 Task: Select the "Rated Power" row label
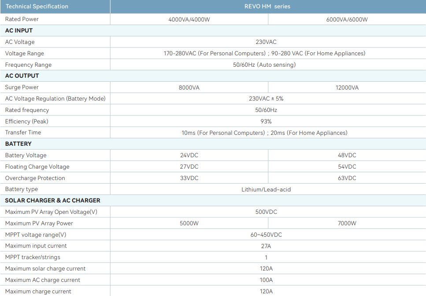click(x=22, y=19)
